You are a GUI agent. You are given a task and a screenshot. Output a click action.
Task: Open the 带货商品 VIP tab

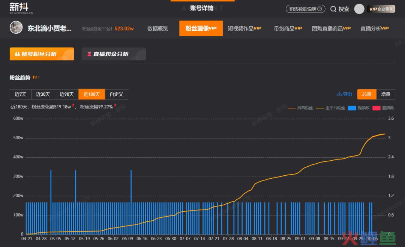coord(288,29)
